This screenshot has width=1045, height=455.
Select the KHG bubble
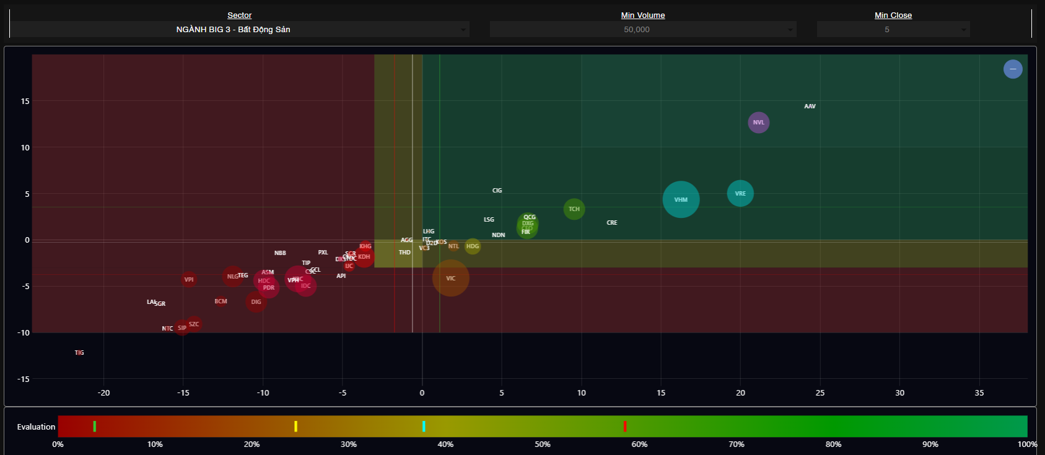(365, 246)
